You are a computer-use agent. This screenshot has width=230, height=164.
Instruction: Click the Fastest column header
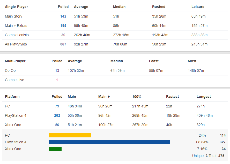click(x=172, y=97)
